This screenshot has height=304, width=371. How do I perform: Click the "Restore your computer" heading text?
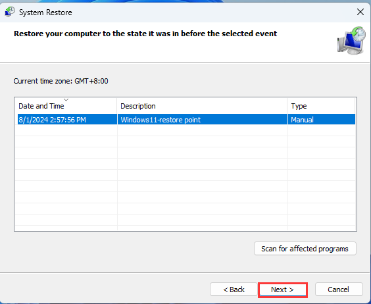pyautogui.click(x=145, y=34)
